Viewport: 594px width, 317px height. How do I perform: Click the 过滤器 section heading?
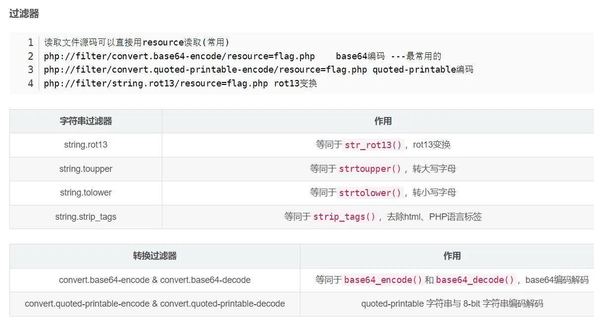click(x=24, y=14)
